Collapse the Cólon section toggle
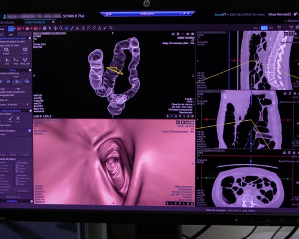Screen dimensions: 299x239 pos(30,70)
